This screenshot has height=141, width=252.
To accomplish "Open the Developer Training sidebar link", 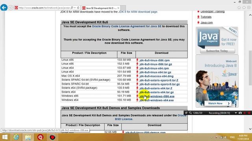I will [213, 11].
